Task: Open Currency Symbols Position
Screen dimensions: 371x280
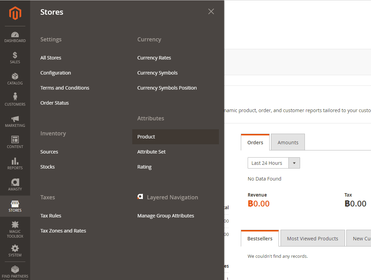Action: pyautogui.click(x=167, y=88)
